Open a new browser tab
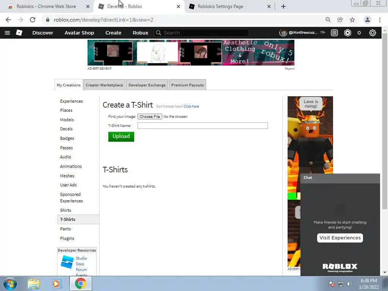This screenshot has width=388, height=291. pos(283,6)
